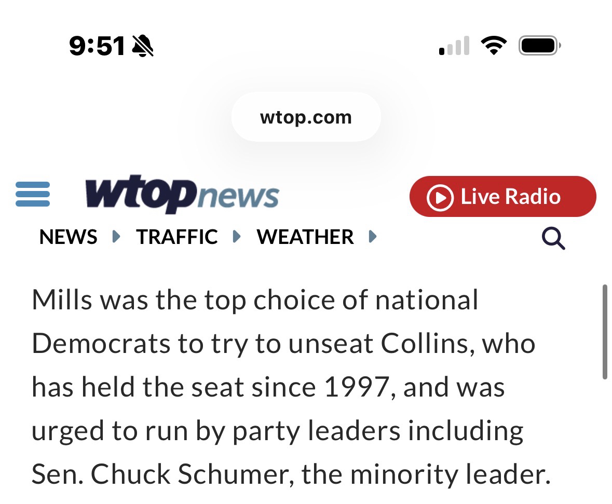The width and height of the screenshot is (612, 504).
Task: Click the WTOP News logo
Action: pyautogui.click(x=182, y=195)
